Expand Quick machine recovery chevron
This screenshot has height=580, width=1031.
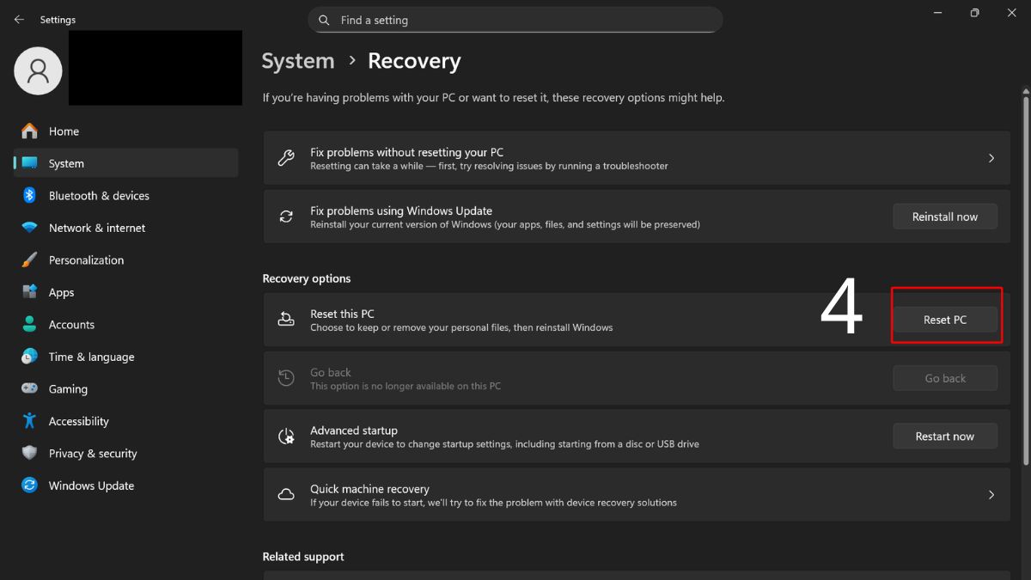coord(991,495)
